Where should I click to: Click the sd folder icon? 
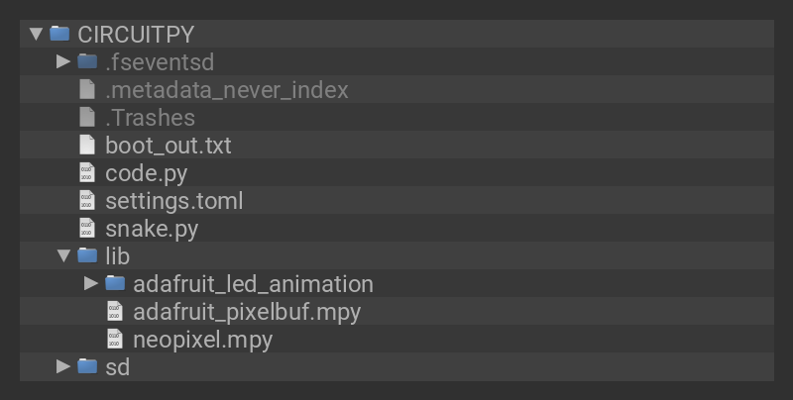coord(87,366)
